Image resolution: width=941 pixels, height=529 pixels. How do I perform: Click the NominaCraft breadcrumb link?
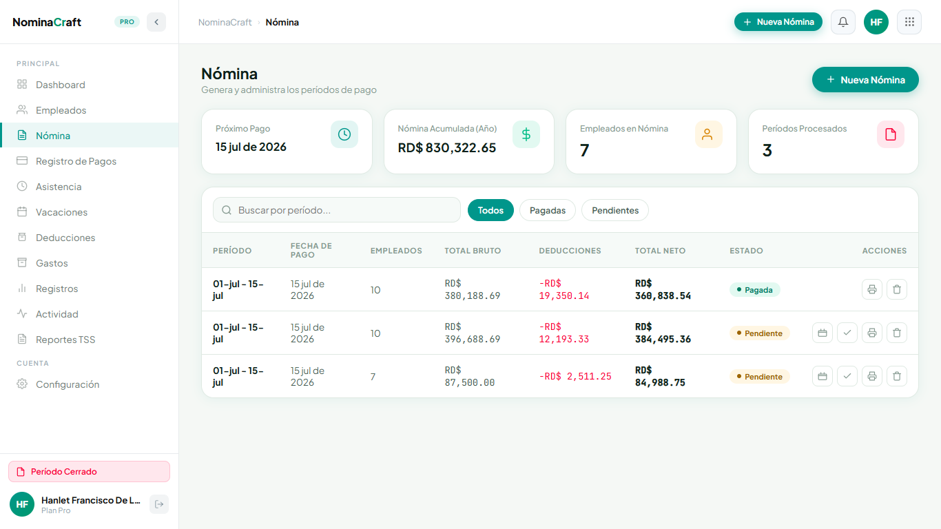coord(225,22)
